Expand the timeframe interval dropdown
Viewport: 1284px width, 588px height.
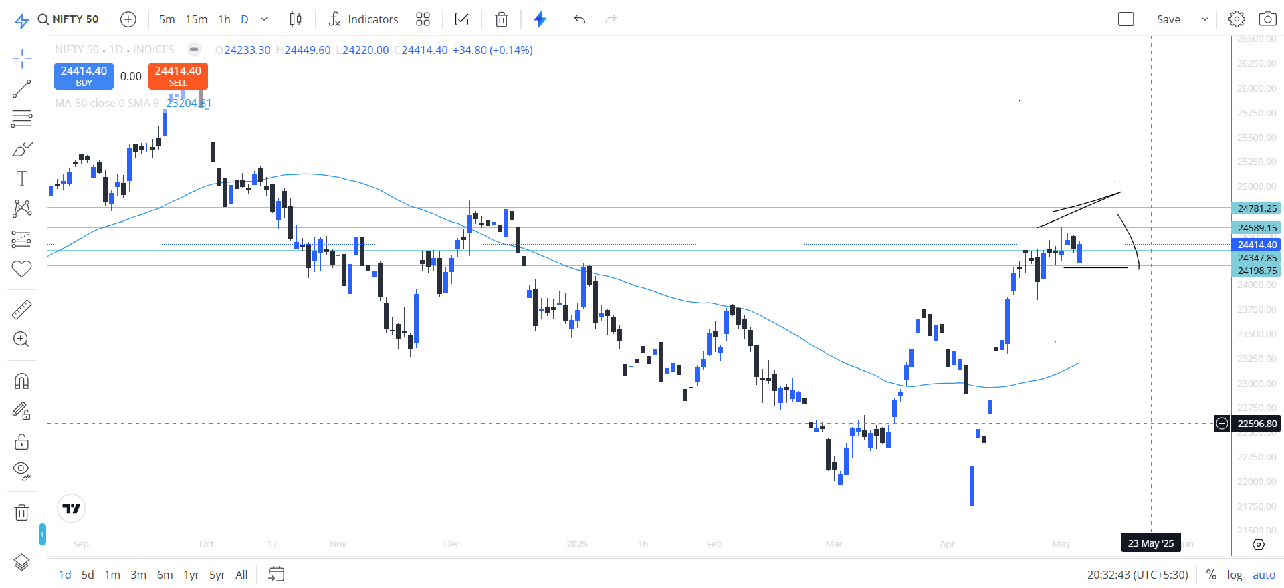(x=264, y=19)
